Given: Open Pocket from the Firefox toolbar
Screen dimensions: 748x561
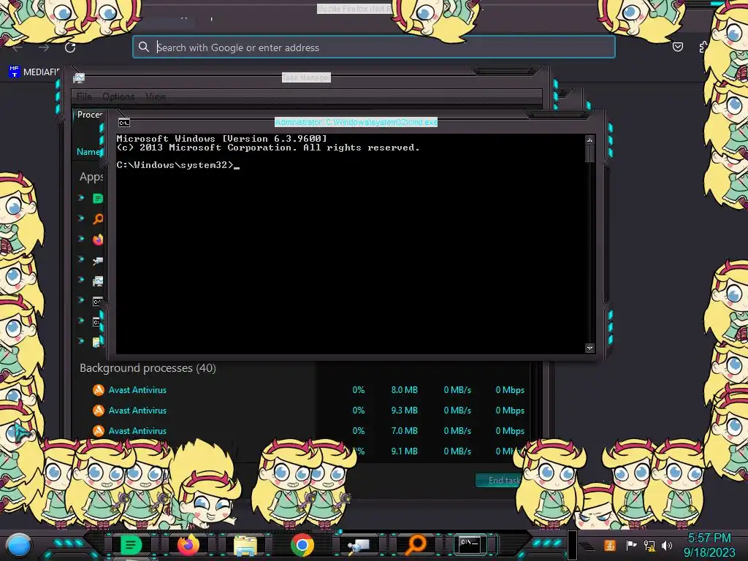Looking at the screenshot, I should [x=677, y=47].
